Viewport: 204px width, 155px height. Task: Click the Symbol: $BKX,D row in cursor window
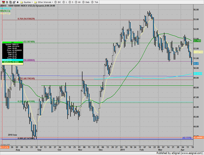pos(12,44)
